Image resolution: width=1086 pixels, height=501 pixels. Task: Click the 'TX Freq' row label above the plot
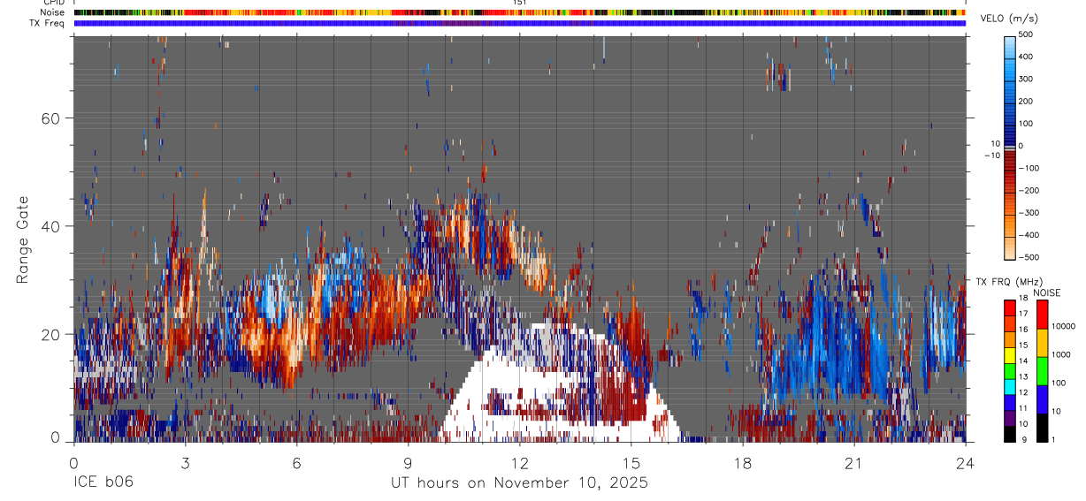(x=48, y=23)
